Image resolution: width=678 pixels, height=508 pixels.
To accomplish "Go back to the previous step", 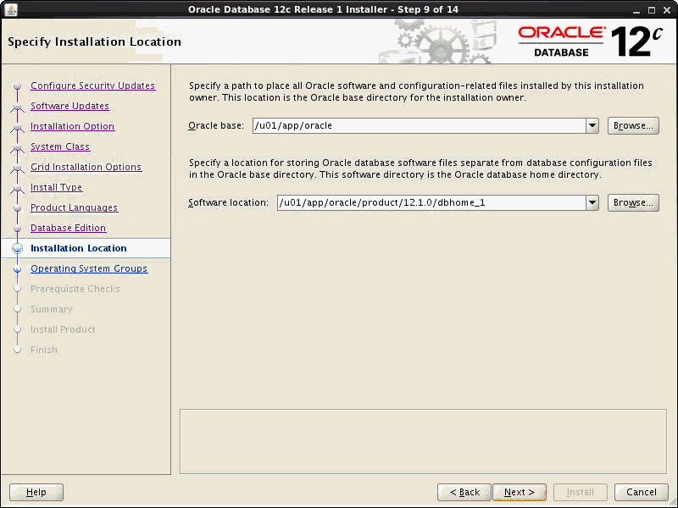I will (x=464, y=492).
